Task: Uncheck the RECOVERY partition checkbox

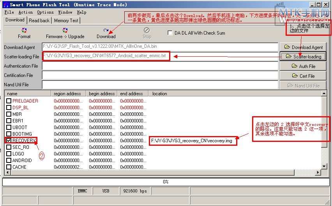Action: [9, 140]
